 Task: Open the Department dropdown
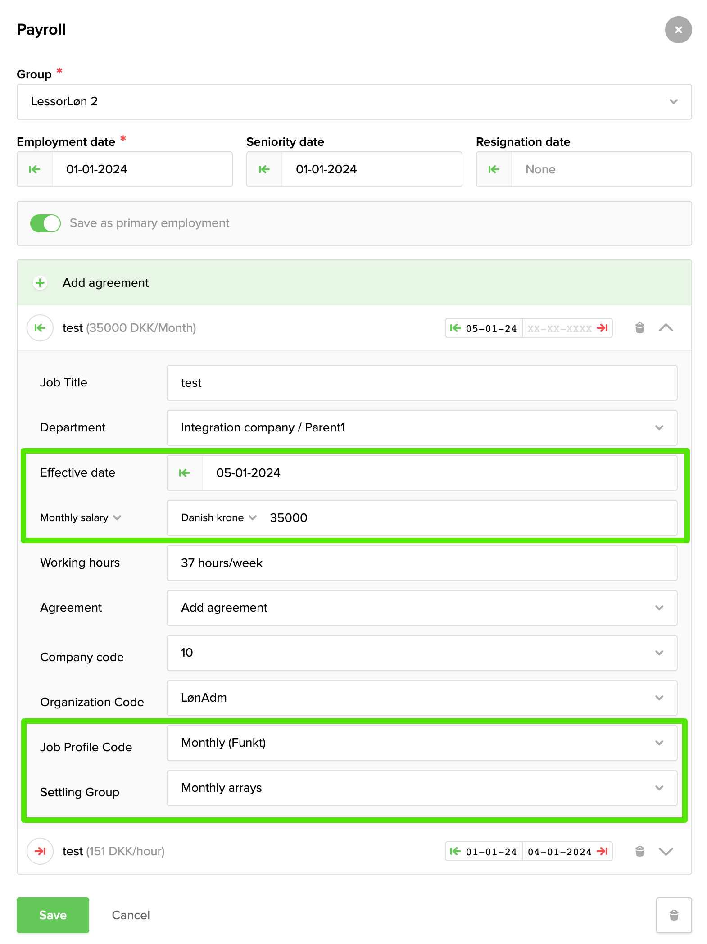coord(421,428)
